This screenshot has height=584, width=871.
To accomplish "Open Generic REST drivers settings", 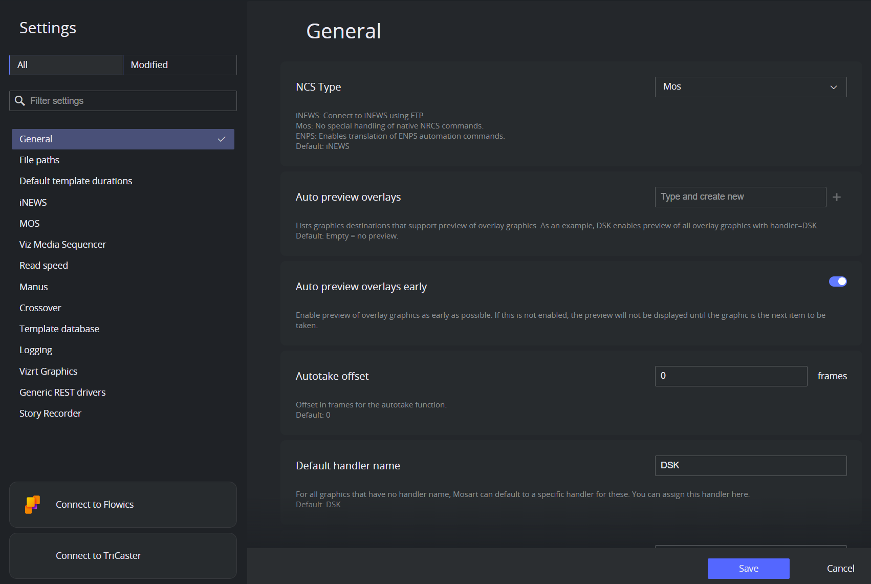I will (62, 393).
